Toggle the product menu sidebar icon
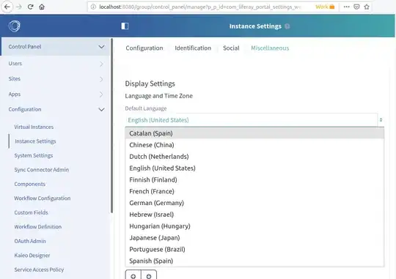The width and height of the screenshot is (396, 279). [x=125, y=26]
